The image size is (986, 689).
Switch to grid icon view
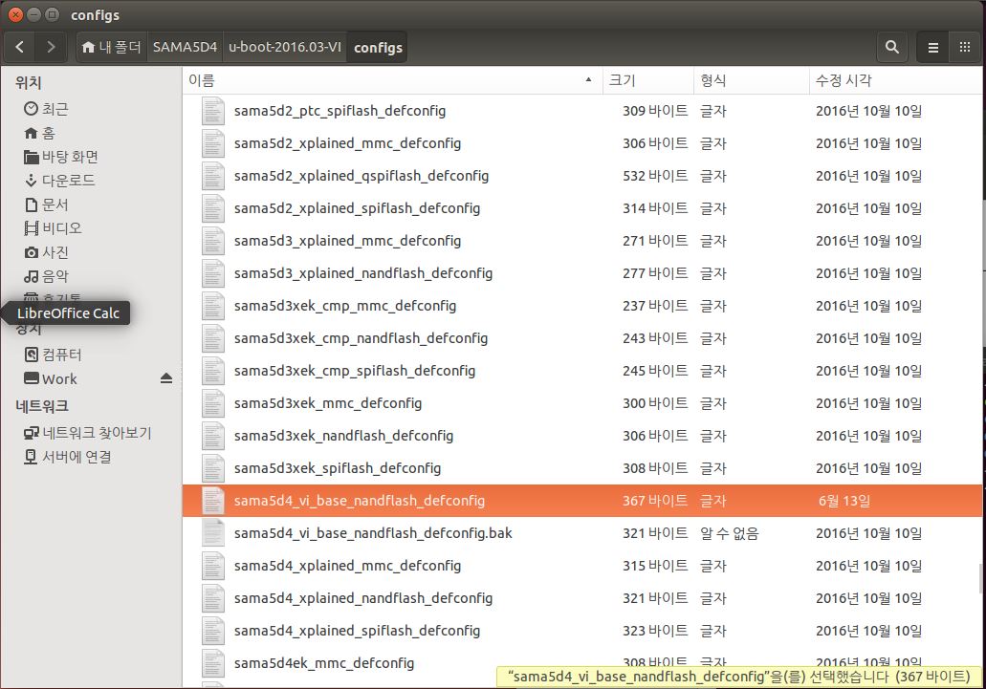coord(965,46)
